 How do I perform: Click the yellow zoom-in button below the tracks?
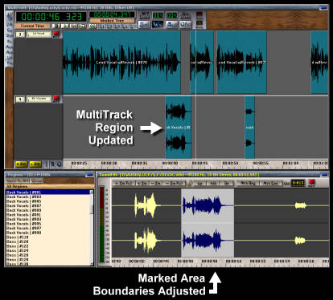pos(21,164)
